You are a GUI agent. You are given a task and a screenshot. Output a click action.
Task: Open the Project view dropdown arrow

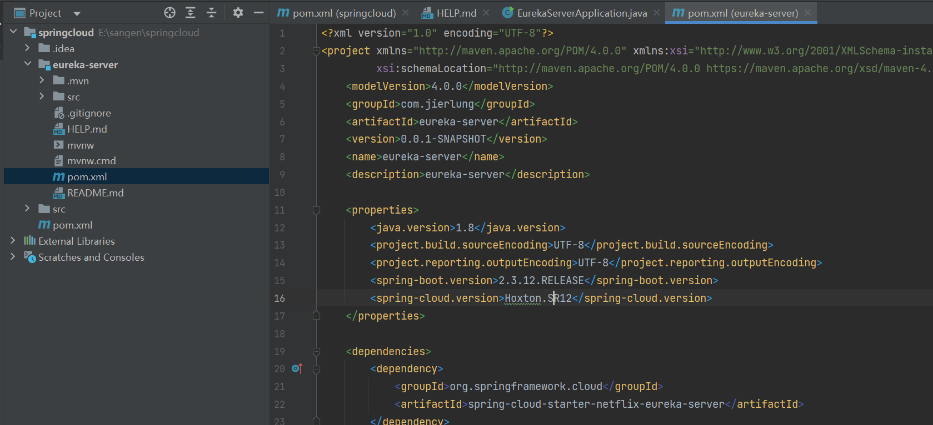[77, 13]
